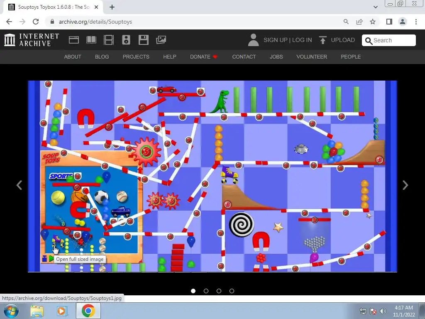
Task: Open the BLOG menu item
Action: click(102, 56)
